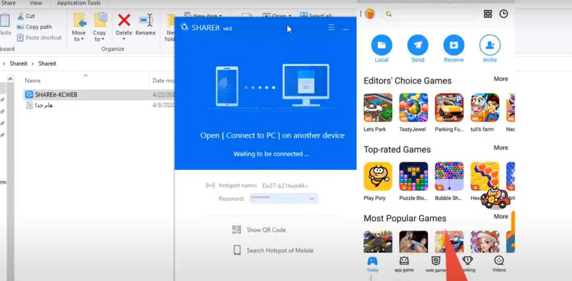The image size is (572, 281).
Task: Open the SHAREit hamburger menu
Action: pos(331,27)
